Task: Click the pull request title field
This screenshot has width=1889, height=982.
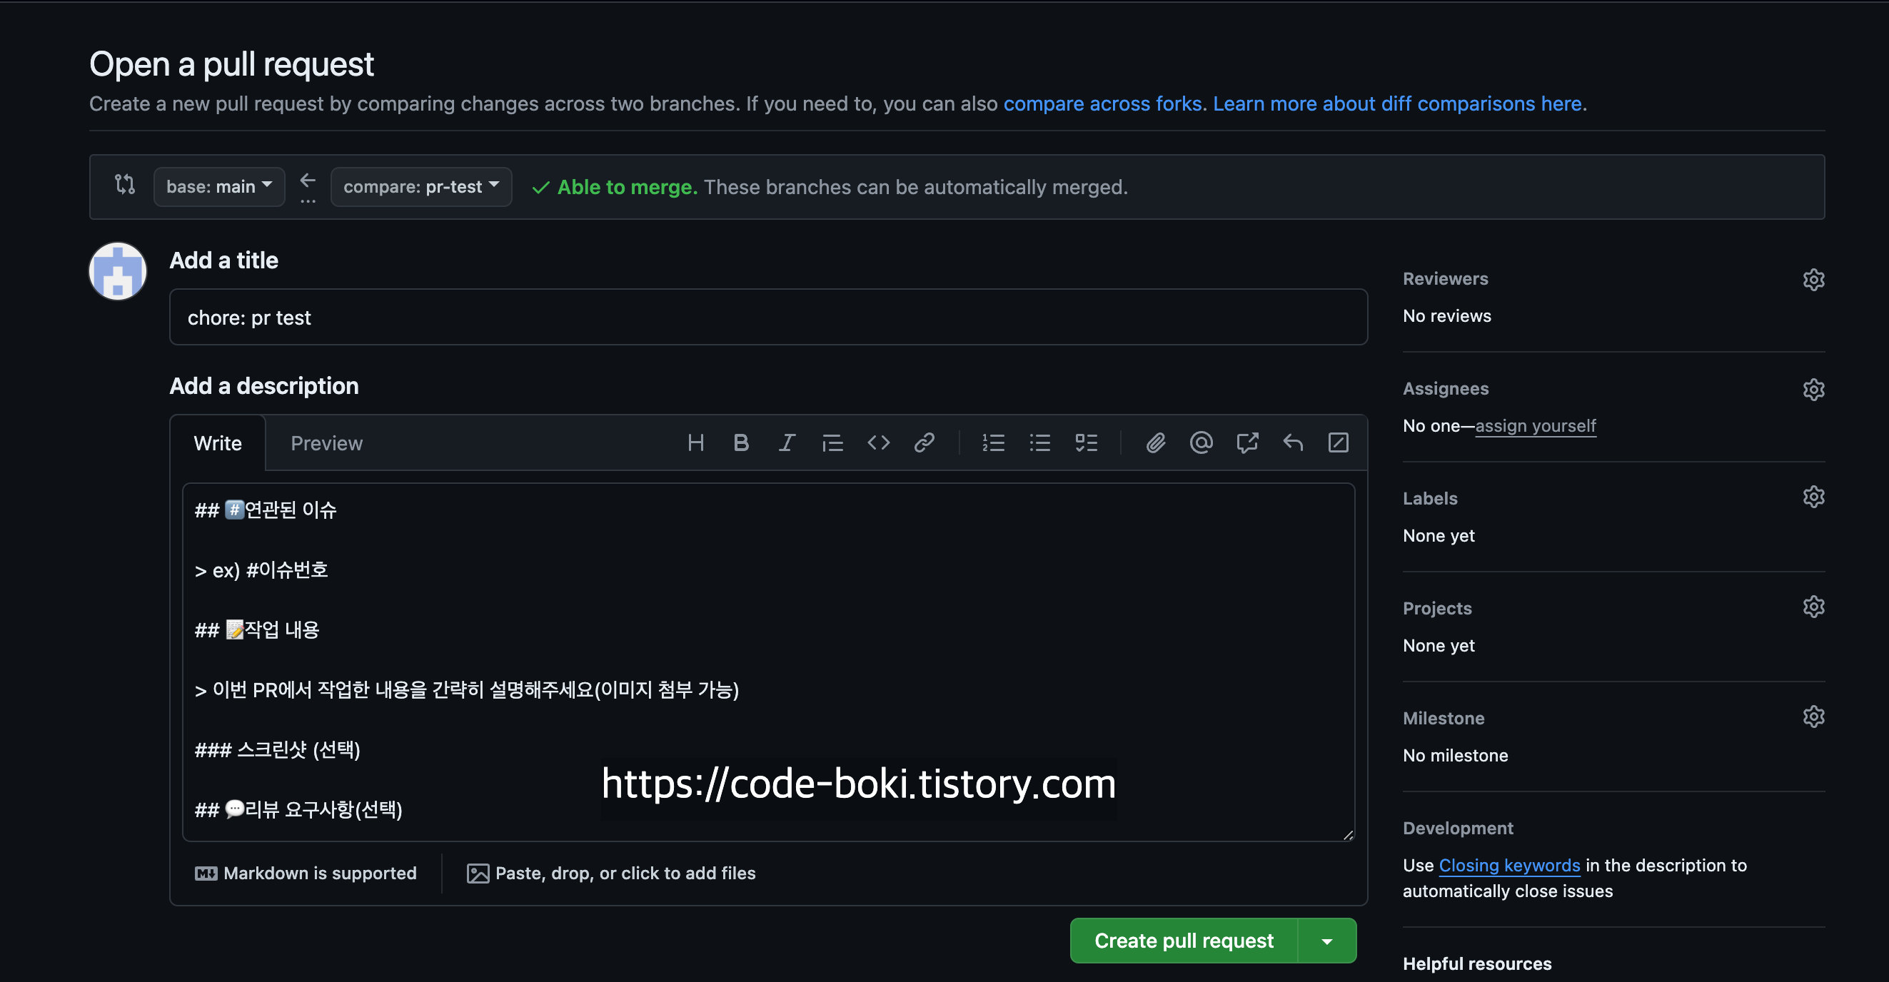Action: click(x=767, y=318)
